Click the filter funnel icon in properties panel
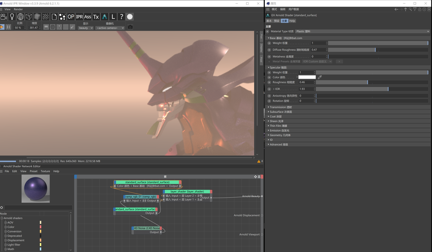This screenshot has height=252, width=432. 415,9
